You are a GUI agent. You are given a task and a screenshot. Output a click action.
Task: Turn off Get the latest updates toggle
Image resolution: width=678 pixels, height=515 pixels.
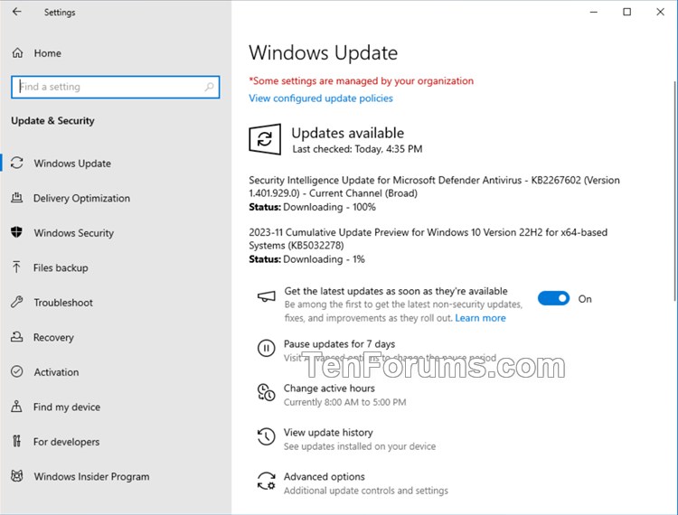click(553, 298)
